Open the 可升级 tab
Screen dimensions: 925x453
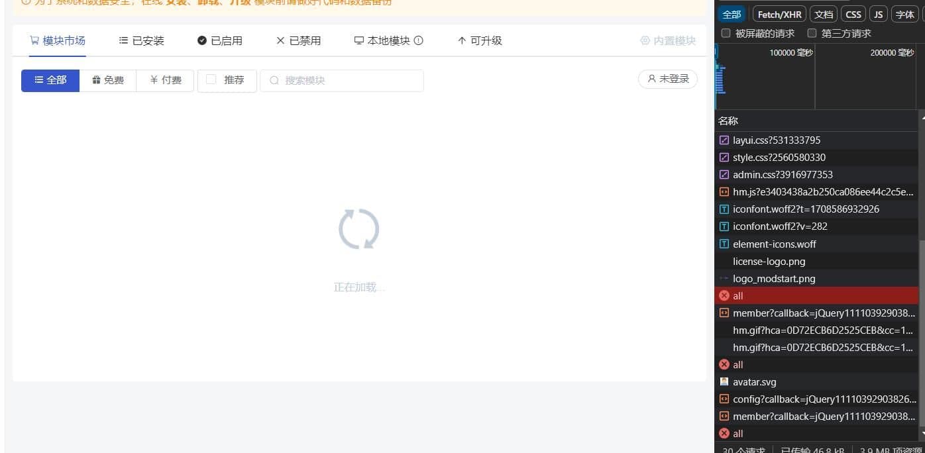pyautogui.click(x=480, y=40)
